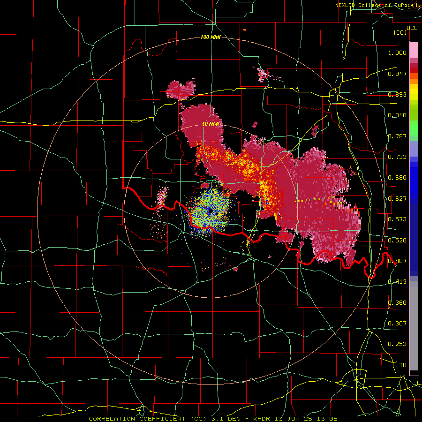Select the 0.680 legend value

[397, 178]
